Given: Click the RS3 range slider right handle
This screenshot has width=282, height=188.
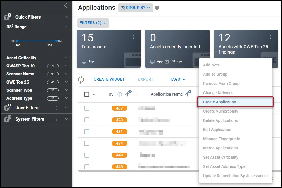Looking at the screenshot, I should [56, 41].
